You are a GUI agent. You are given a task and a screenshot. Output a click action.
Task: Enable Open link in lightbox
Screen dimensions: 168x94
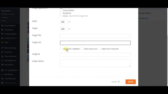click(x=61, y=49)
